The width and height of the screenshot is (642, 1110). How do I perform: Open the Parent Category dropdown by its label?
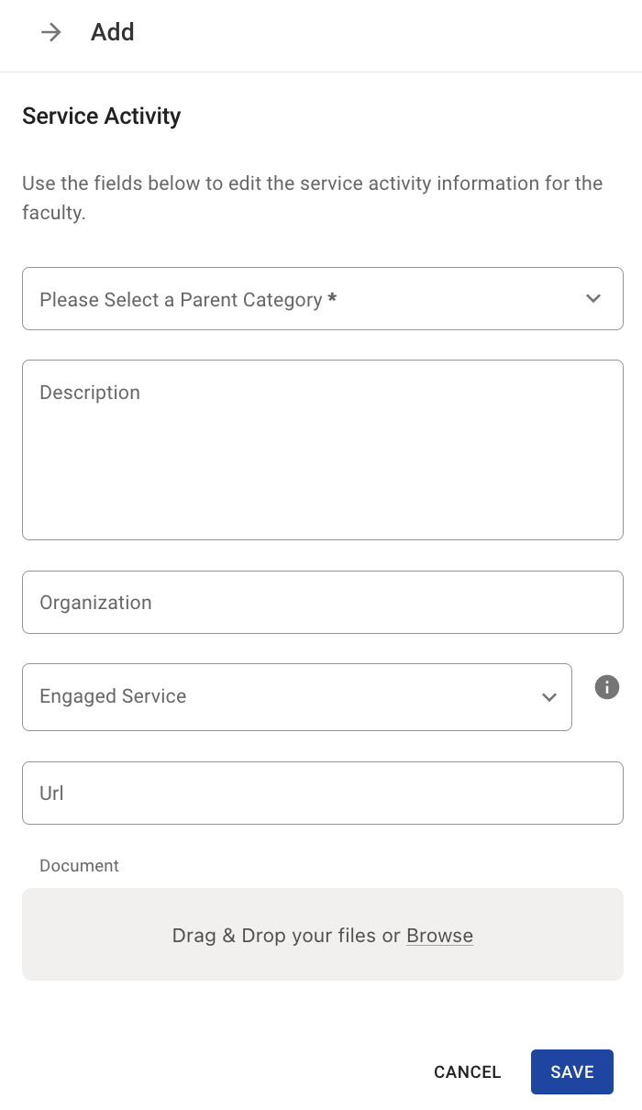181,300
